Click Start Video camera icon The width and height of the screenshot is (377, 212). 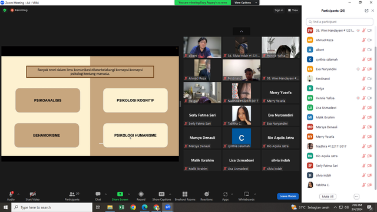(x=33, y=194)
